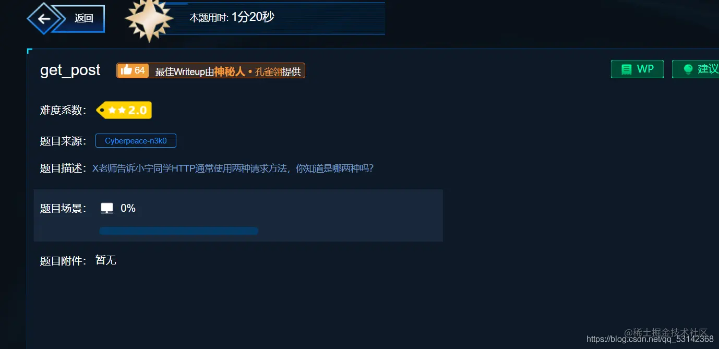
Task: Select the Cyberpeace-n3k0 source tag
Action: tap(136, 141)
